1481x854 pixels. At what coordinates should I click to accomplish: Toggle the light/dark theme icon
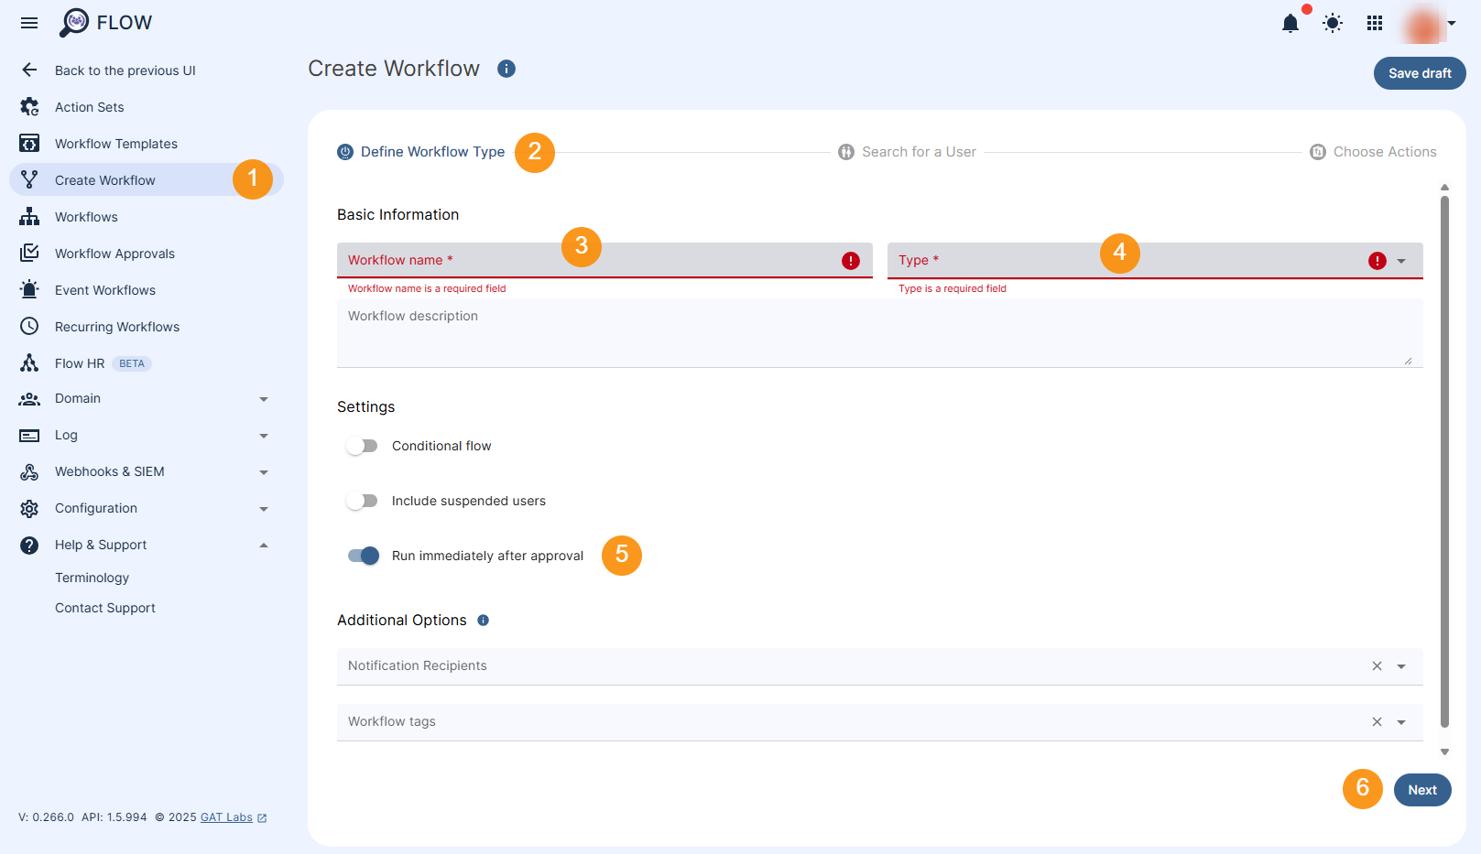[1332, 23]
